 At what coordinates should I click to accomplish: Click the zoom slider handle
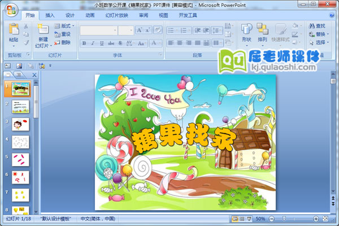[284, 219]
